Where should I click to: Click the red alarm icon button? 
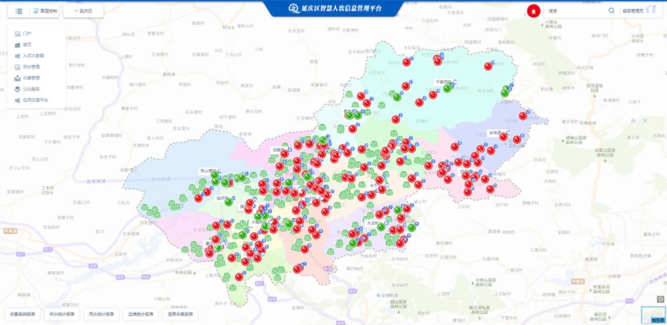(533, 11)
